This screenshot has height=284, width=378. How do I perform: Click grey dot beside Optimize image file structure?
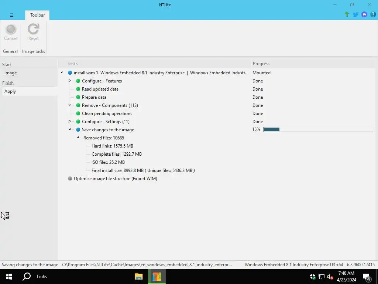click(x=70, y=179)
